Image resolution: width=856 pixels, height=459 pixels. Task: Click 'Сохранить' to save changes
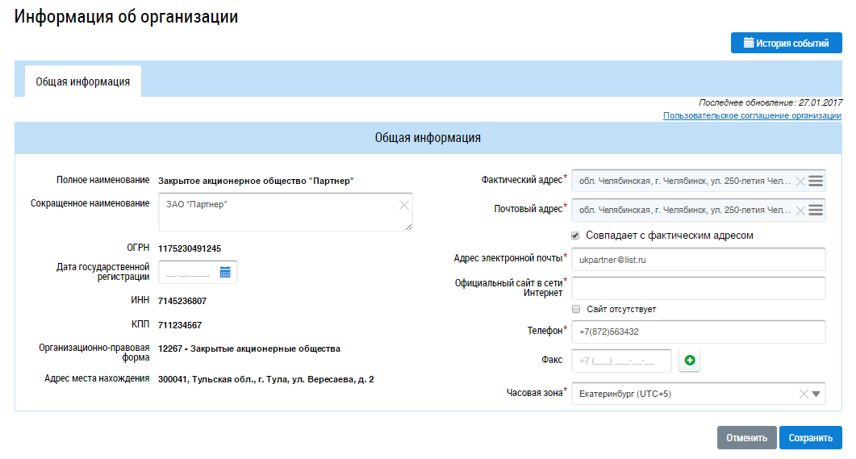[810, 438]
